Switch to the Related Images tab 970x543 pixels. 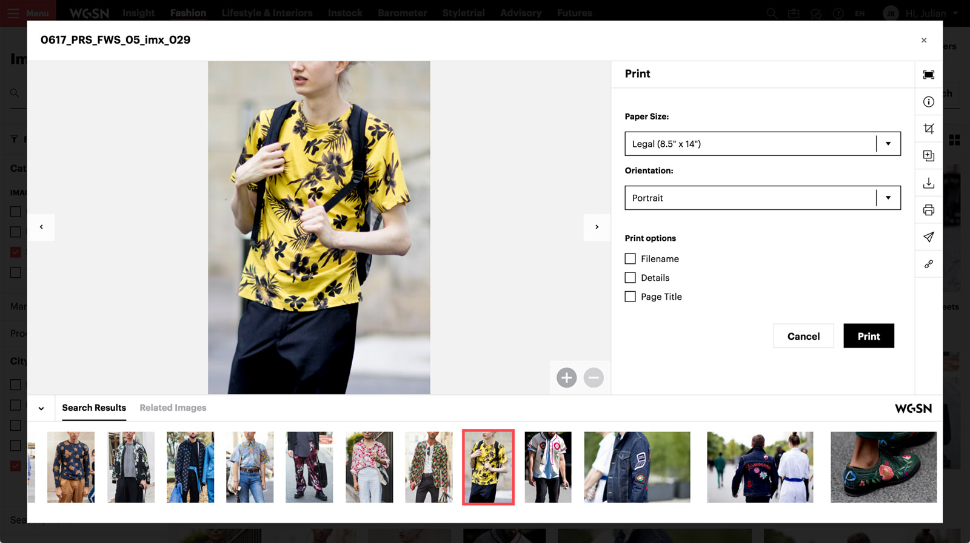[173, 408]
